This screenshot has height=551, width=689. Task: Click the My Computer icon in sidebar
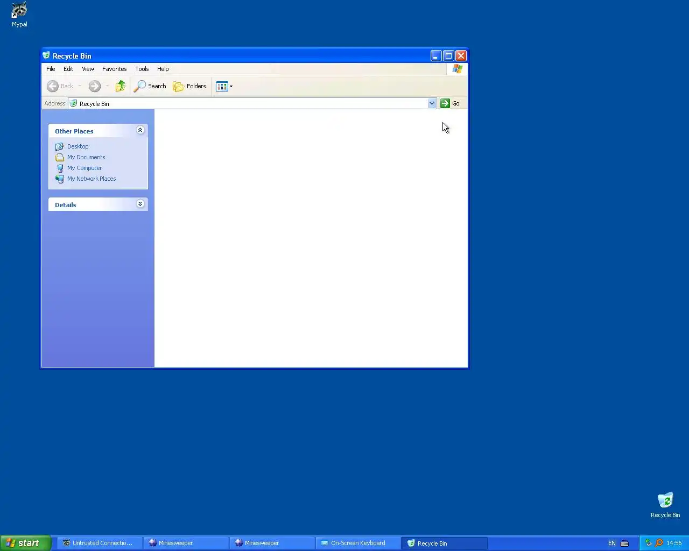[x=60, y=168]
